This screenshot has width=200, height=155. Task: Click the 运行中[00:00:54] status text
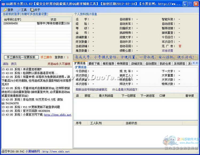13,151
